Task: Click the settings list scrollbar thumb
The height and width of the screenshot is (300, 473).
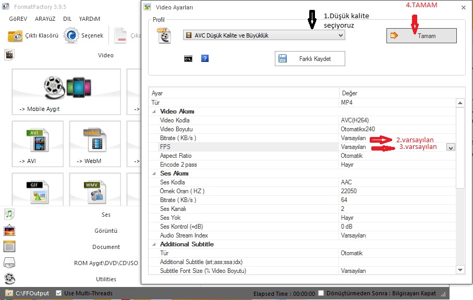Action: [x=460, y=147]
